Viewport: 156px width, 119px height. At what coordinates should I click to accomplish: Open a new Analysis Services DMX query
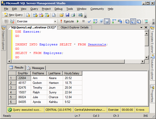pyautogui.click(x=41, y=15)
